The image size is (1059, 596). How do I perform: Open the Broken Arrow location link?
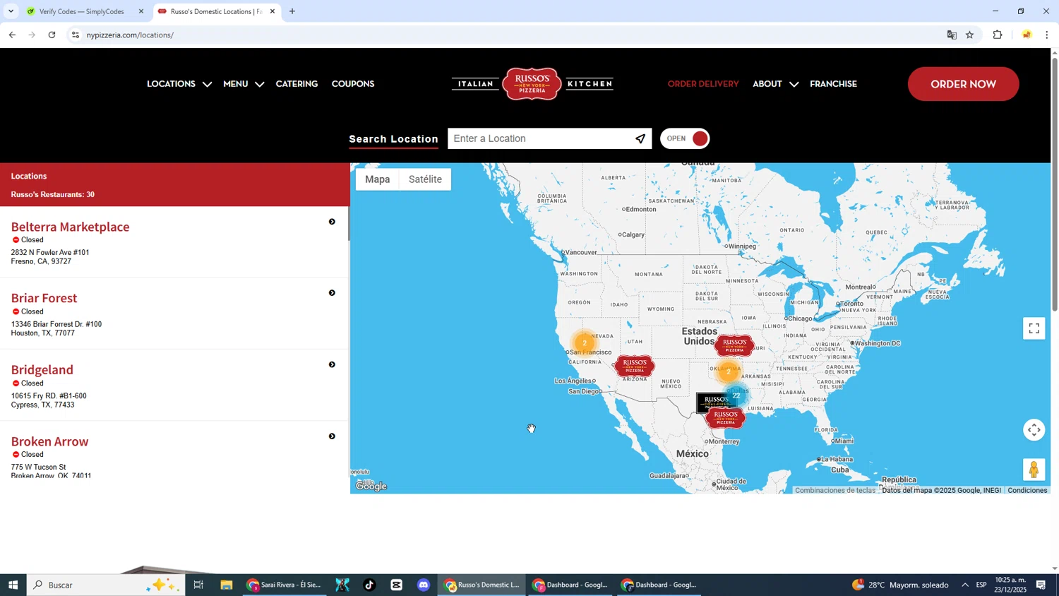(x=49, y=442)
